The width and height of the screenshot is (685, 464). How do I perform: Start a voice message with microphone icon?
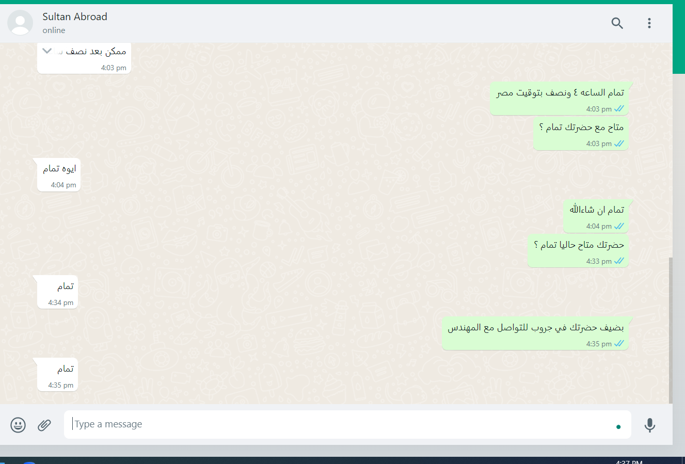click(650, 425)
